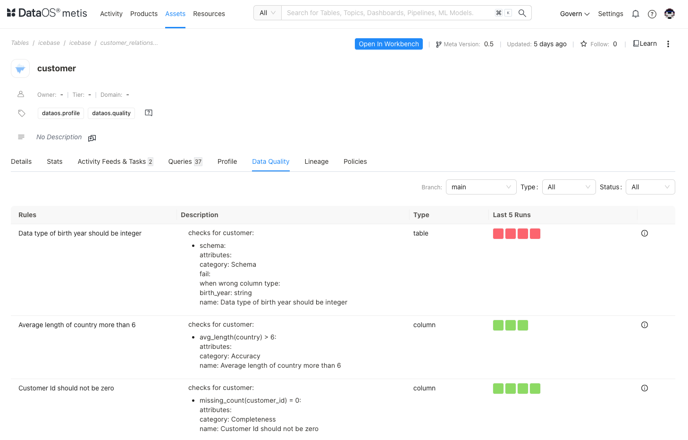Click the description request icon beside No Description
This screenshot has width=688, height=440.
92,138
